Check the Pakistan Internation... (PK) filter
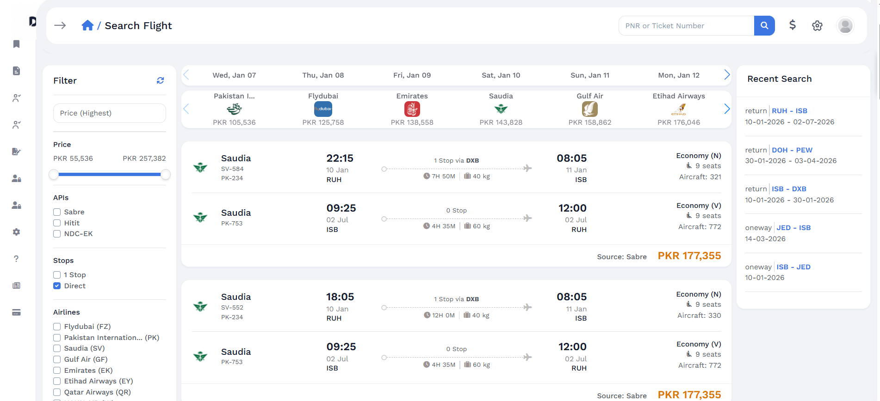This screenshot has width=880, height=401. [57, 338]
